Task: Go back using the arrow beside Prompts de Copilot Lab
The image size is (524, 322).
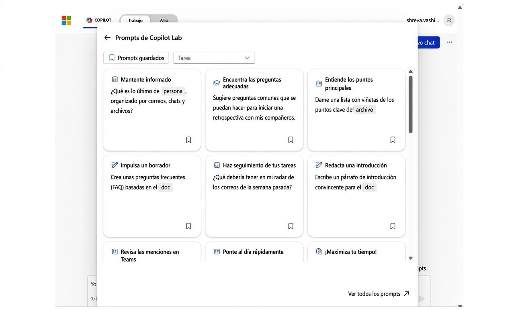Action: pos(107,37)
